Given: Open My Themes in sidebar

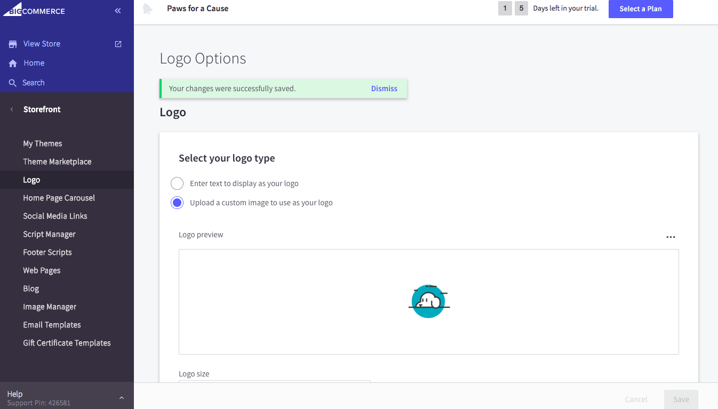Looking at the screenshot, I should 43,143.
